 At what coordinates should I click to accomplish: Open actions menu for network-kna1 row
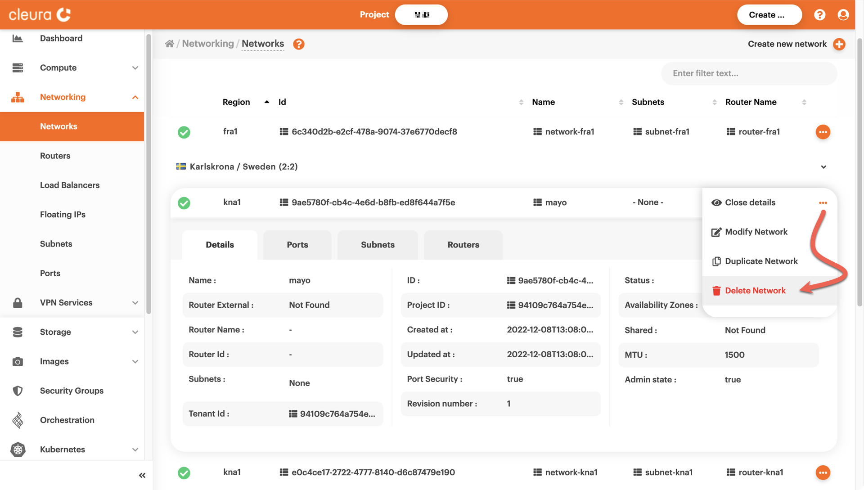[823, 472]
